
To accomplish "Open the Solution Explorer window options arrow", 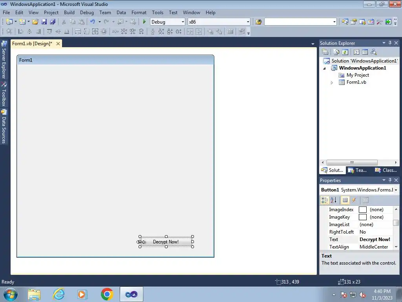I will (384, 43).
